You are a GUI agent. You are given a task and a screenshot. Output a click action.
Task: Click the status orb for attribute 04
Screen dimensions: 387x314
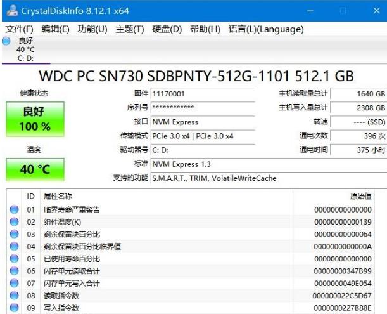coord(14,247)
